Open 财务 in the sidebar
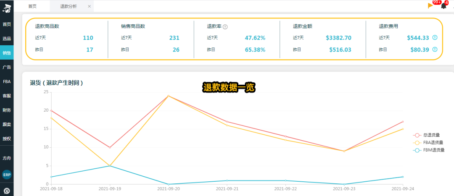This screenshot has width=454, height=196. [7, 110]
